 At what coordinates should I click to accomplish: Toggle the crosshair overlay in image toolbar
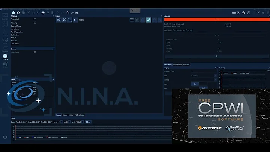click(x=137, y=20)
